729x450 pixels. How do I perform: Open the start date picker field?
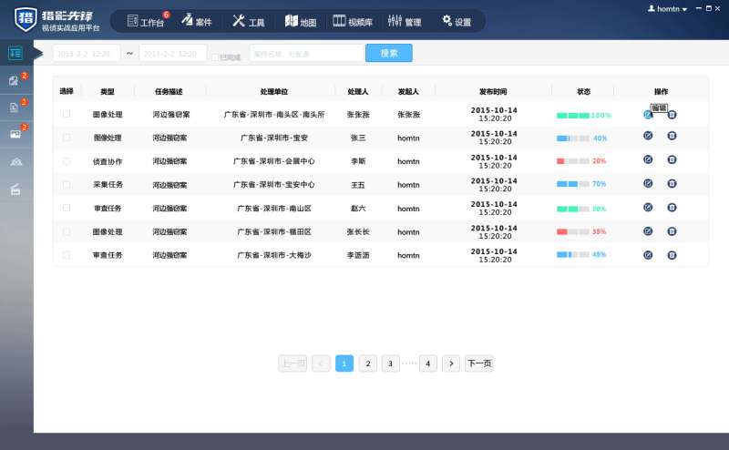(x=86, y=54)
